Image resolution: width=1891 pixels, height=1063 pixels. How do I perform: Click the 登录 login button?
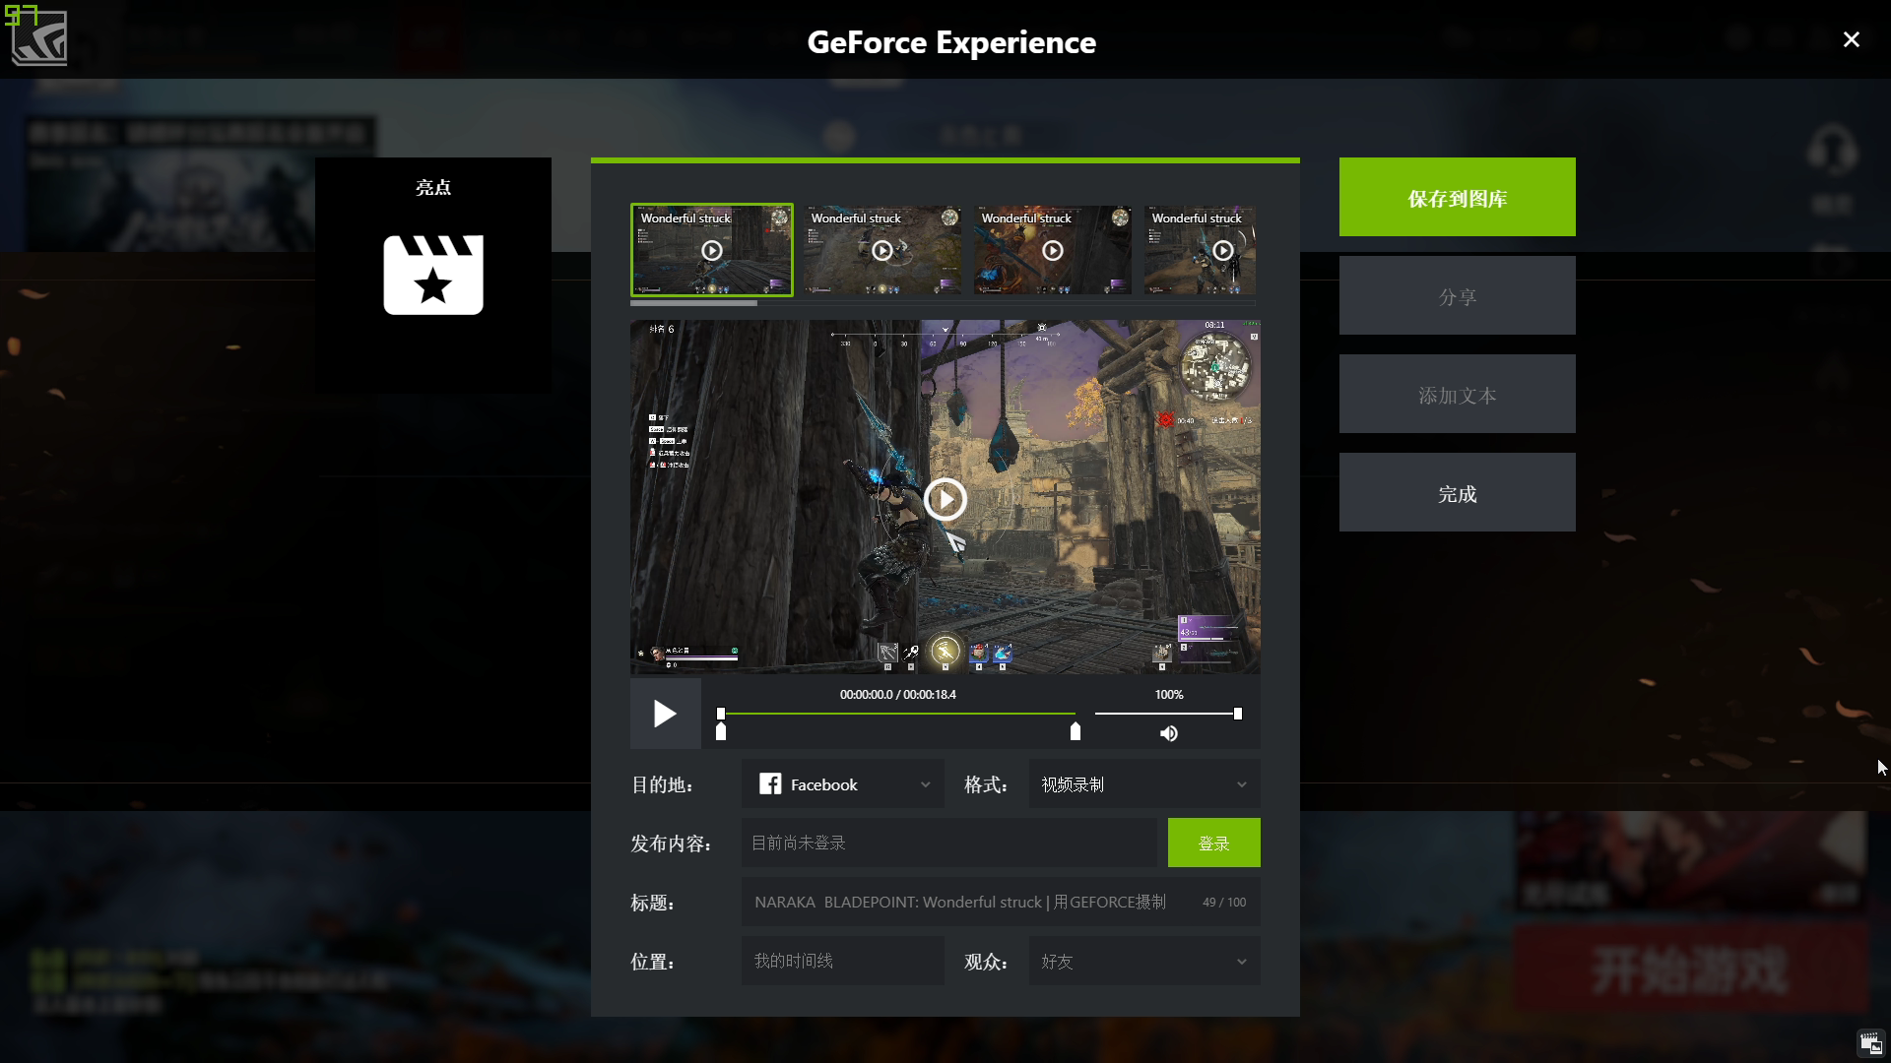pyautogui.click(x=1213, y=843)
